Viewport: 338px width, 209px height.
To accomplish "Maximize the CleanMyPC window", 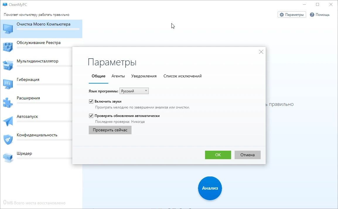I will click(x=317, y=4).
